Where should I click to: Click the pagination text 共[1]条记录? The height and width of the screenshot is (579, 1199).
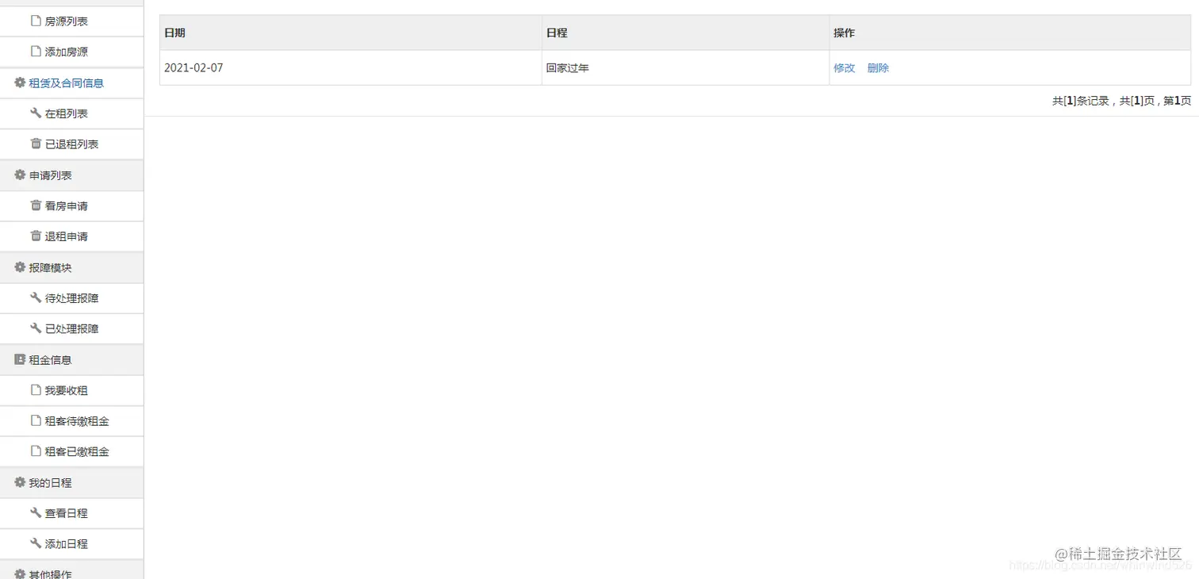[1081, 101]
